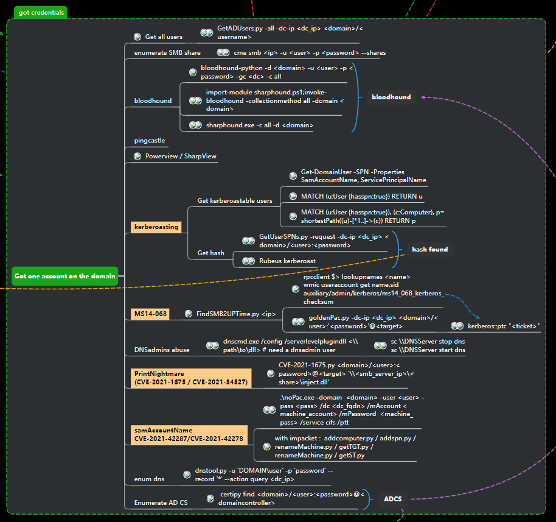Click the 'dnscmd.exe /config /serverlevelplugindll' text
Viewport: 556px width, 522px height.
click(291, 345)
